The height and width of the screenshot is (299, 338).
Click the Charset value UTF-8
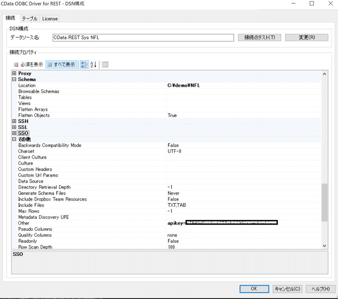coord(174,151)
